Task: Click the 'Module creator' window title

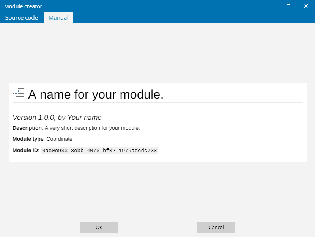Action: point(23,6)
